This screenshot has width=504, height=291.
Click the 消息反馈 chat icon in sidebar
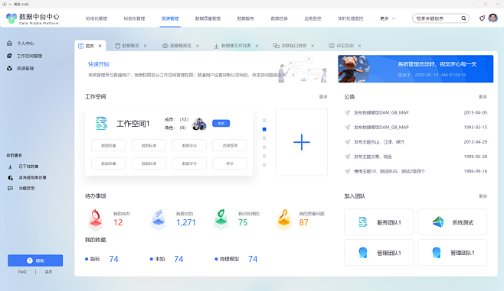point(10,188)
